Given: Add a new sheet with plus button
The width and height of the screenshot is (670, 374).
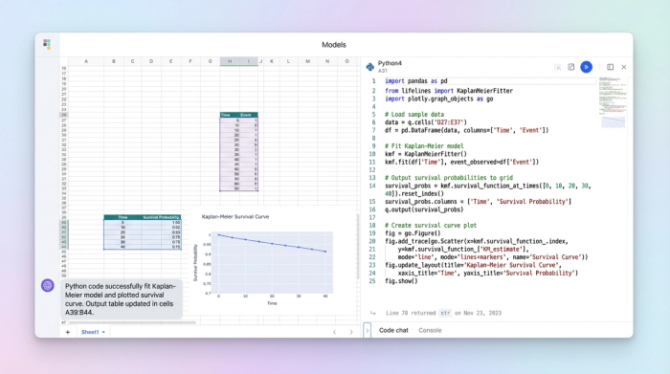Looking at the screenshot, I should pos(68,332).
